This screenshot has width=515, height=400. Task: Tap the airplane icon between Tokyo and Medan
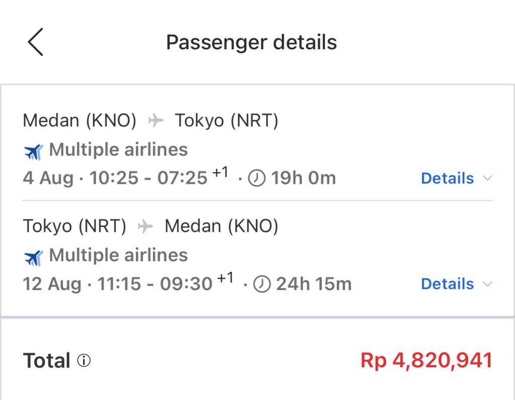(145, 226)
